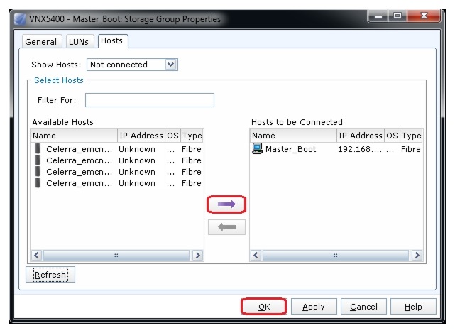The height and width of the screenshot is (333, 455).
Task: Click Fibre type cell of Master_Boot
Action: click(x=410, y=149)
